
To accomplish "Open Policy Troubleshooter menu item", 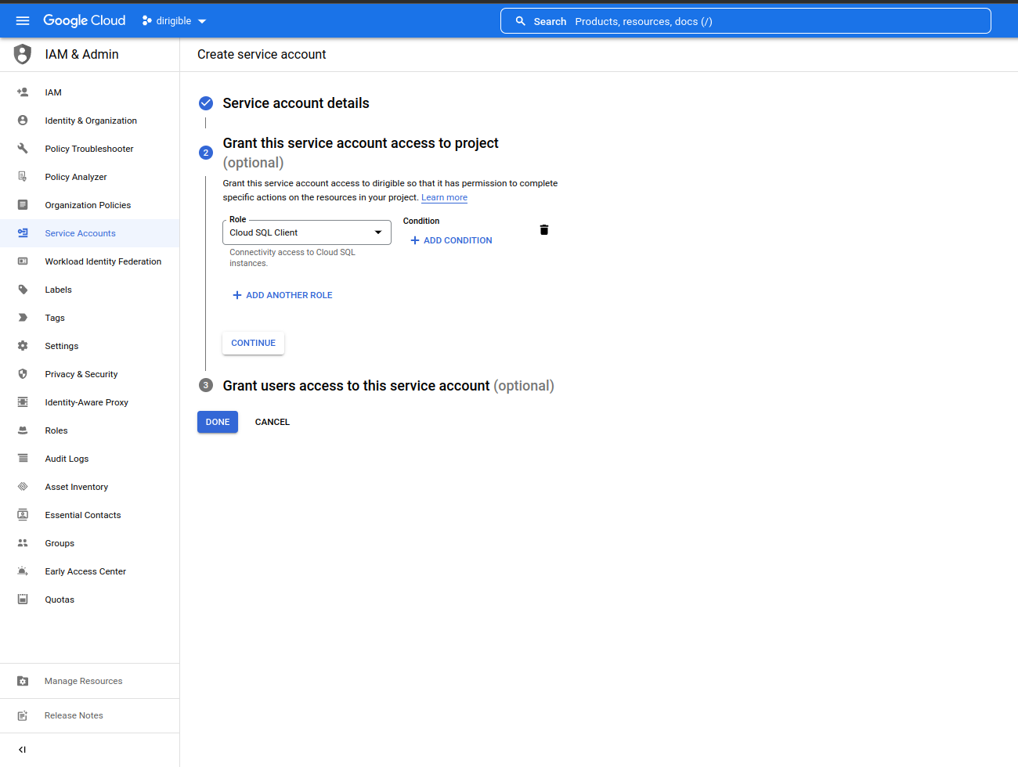I will 90,149.
